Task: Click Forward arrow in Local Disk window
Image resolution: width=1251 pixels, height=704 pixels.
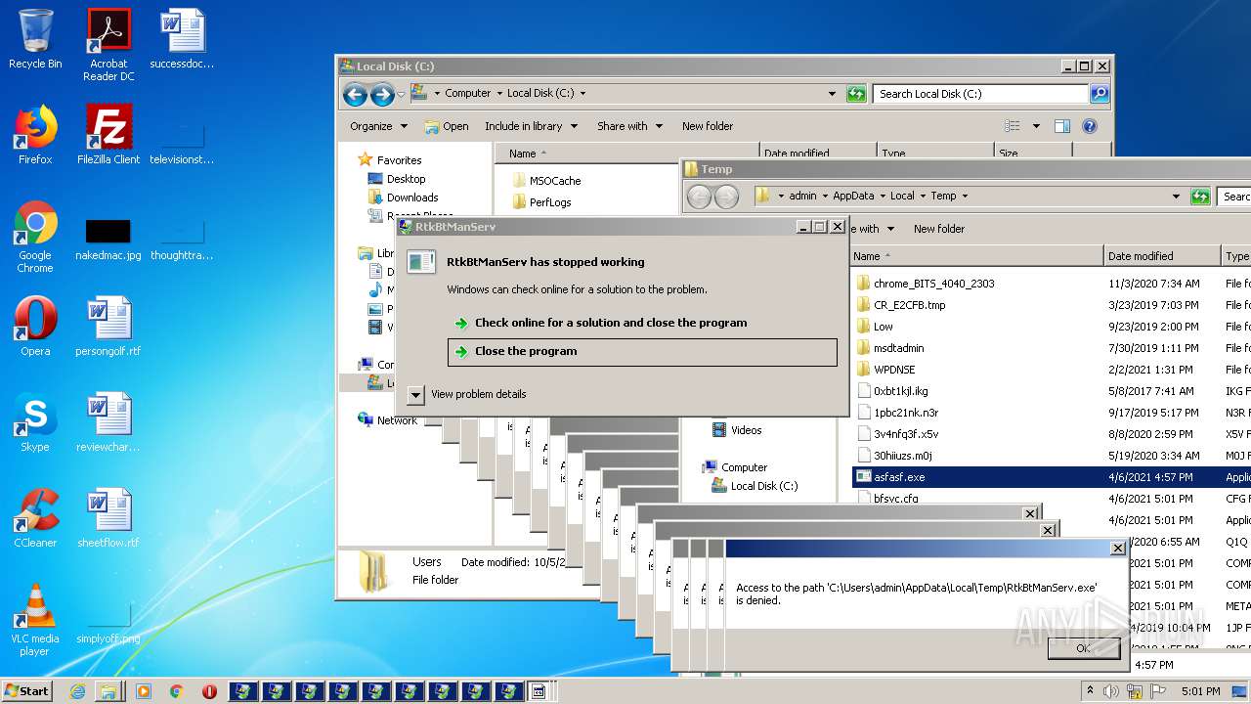Action: tap(382, 94)
